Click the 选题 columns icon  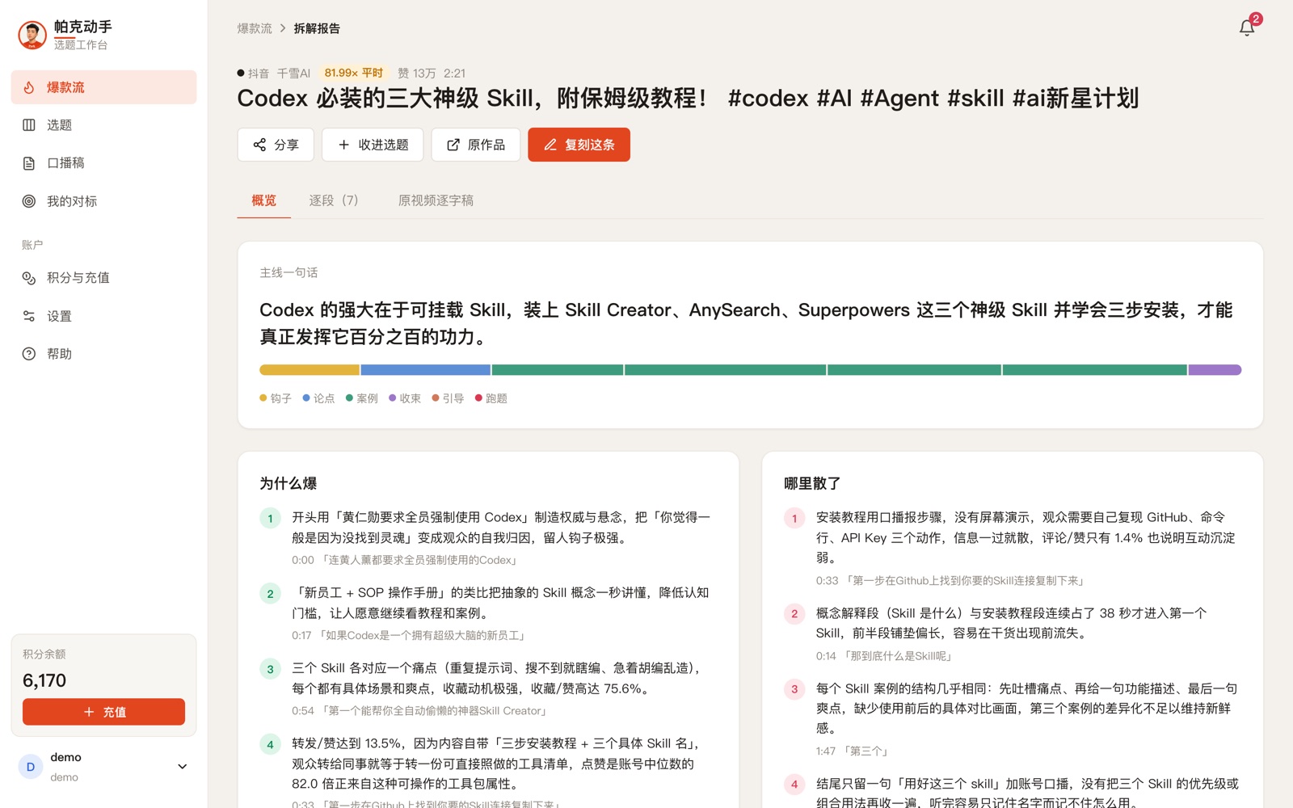[29, 125]
